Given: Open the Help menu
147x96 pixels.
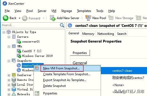Looking at the screenshot, I should pyautogui.click(x=112, y=11).
